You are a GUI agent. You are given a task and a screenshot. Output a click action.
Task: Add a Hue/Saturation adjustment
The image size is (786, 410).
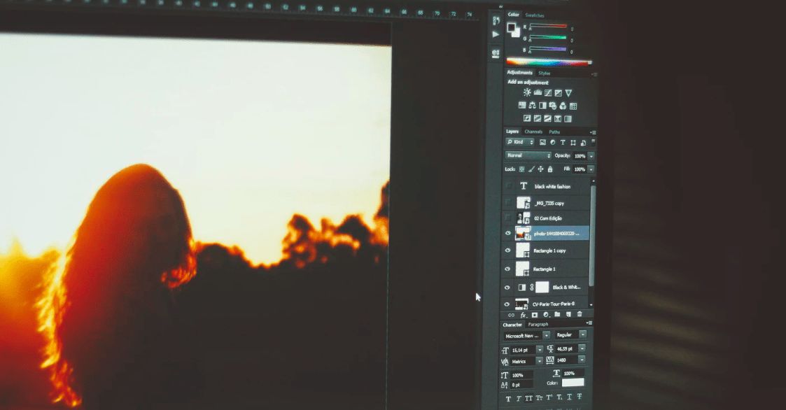pos(522,105)
